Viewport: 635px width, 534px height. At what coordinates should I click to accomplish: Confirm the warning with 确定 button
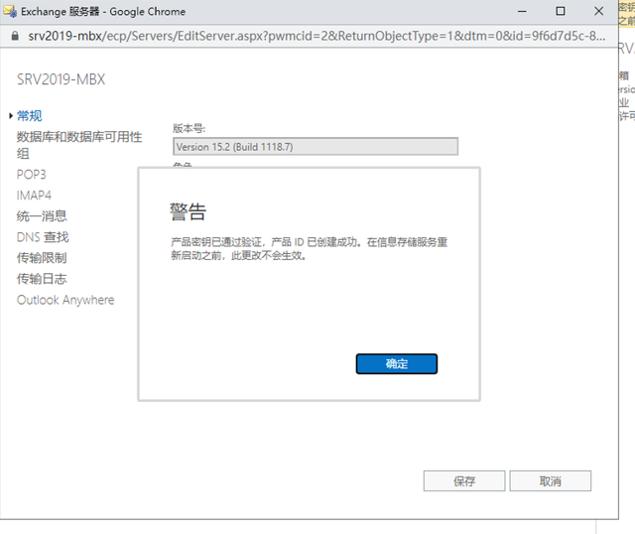coord(397,363)
